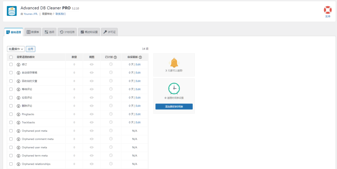Click 添加新的时间表 button
337x169 pixels.
pyautogui.click(x=174, y=107)
